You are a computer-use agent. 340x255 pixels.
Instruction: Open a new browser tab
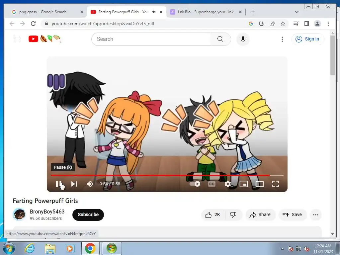coord(253,12)
